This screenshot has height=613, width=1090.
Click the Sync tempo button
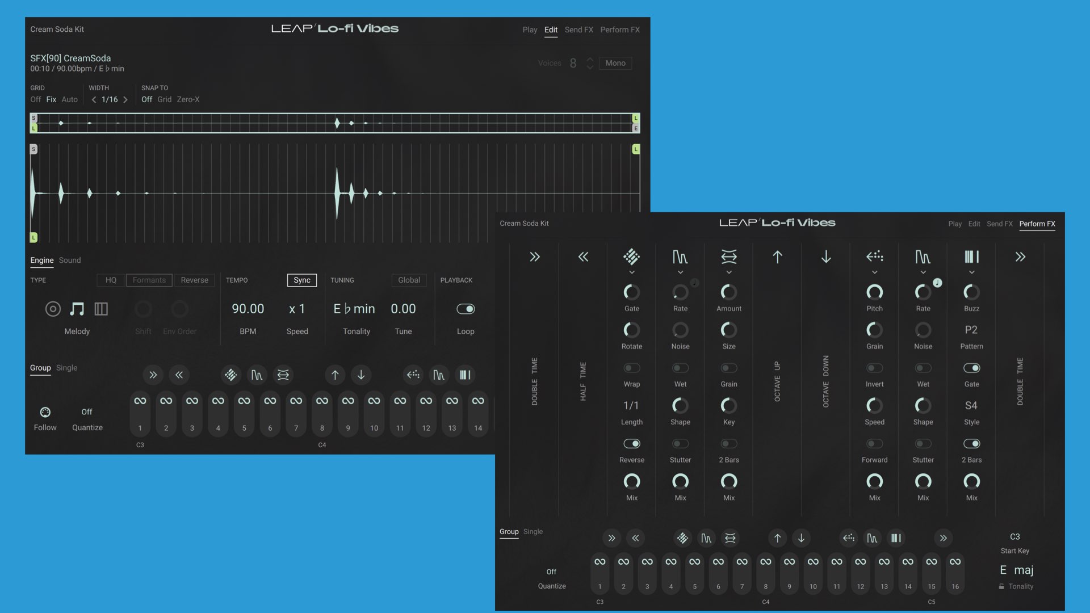pyautogui.click(x=301, y=280)
